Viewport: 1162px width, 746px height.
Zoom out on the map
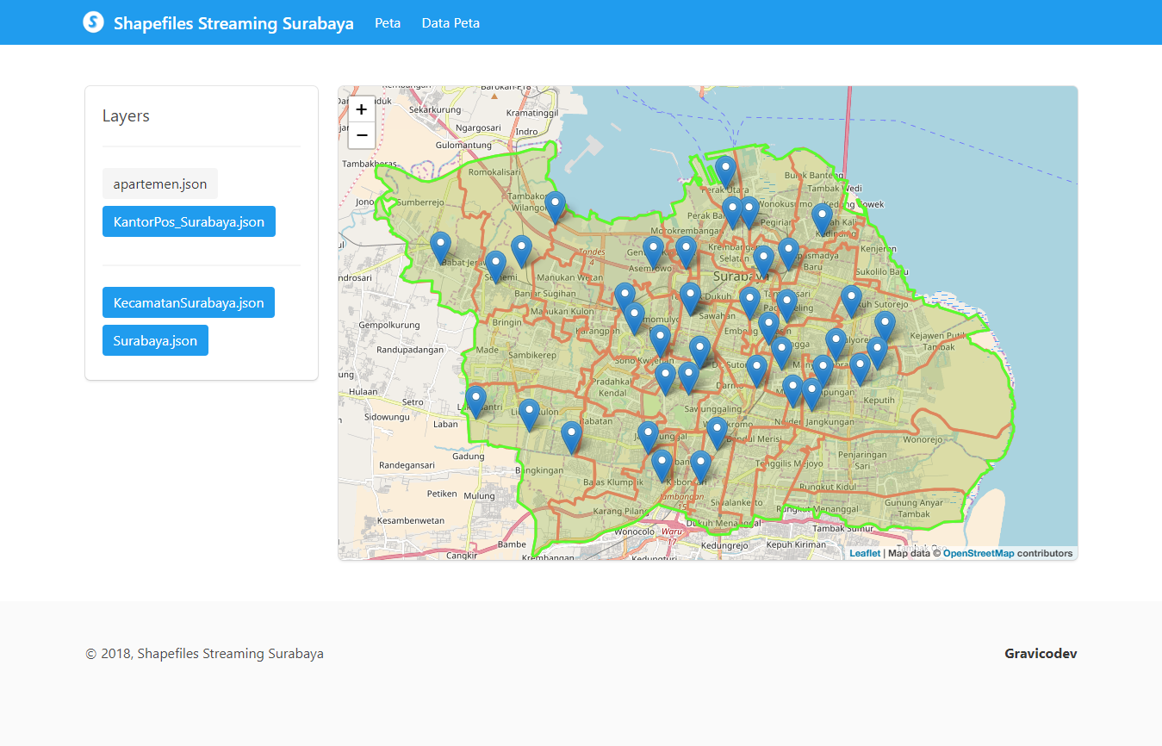(362, 135)
